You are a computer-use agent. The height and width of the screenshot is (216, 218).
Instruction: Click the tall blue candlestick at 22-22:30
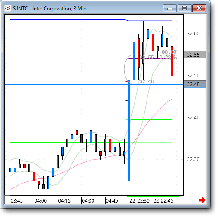129,130
